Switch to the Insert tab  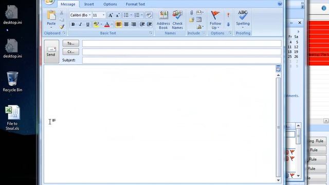89,4
